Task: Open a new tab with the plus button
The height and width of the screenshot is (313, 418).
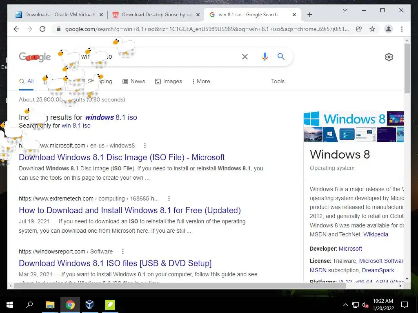Action: [309, 15]
